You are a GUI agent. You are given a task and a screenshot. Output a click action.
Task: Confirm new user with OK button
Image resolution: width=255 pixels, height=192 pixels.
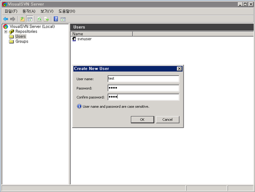pyautogui.click(x=142, y=120)
